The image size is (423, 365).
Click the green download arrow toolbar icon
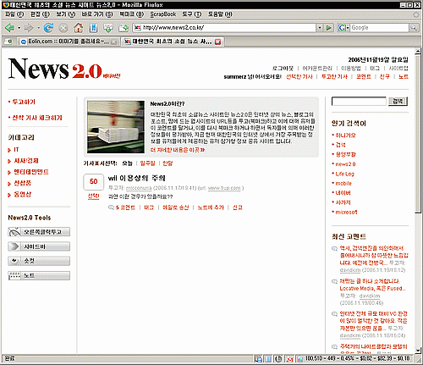108,28
